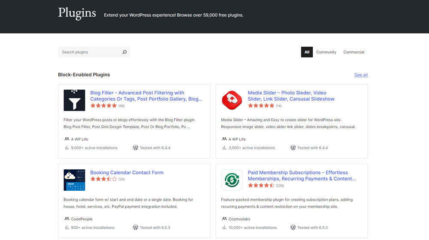
Task: Open the Media Slider plugin title
Action: (x=291, y=96)
